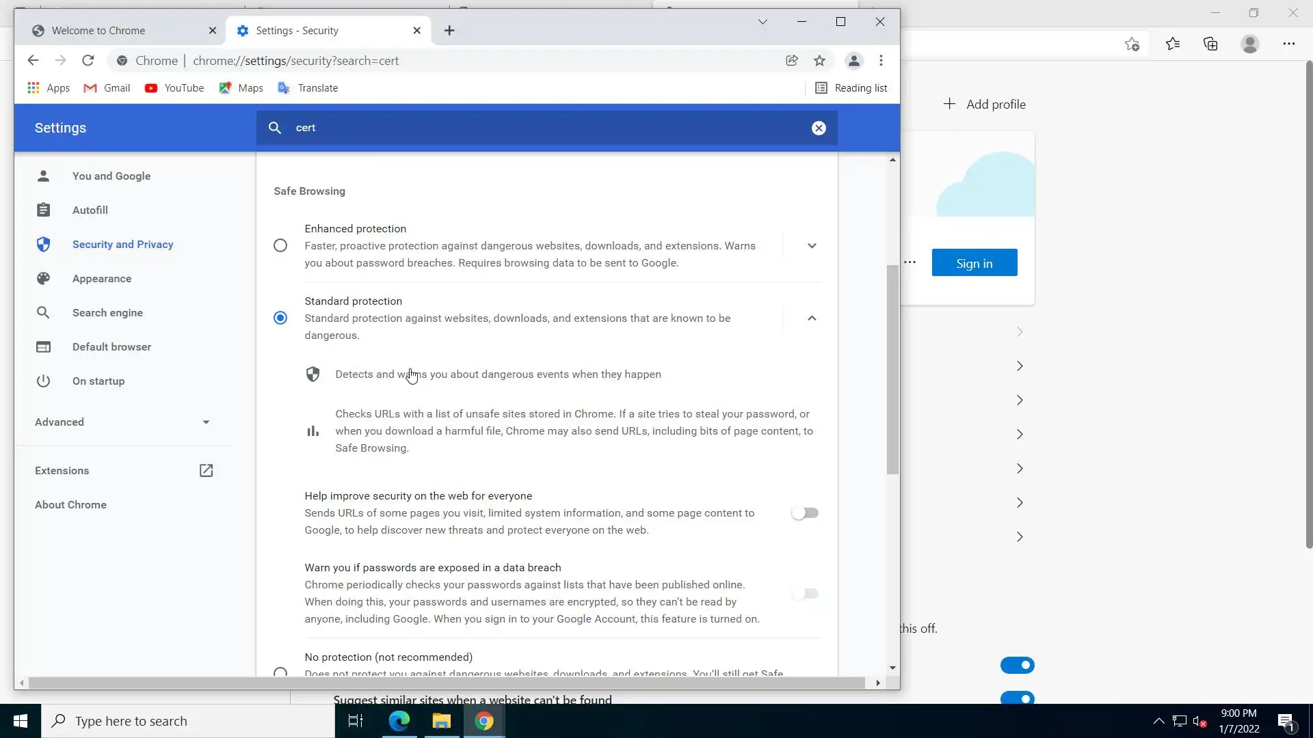Clear the settings search with X icon

pos(819,128)
